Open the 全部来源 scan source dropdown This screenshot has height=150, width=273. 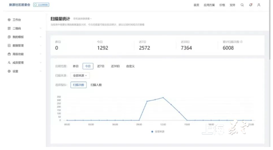[x=80, y=76]
